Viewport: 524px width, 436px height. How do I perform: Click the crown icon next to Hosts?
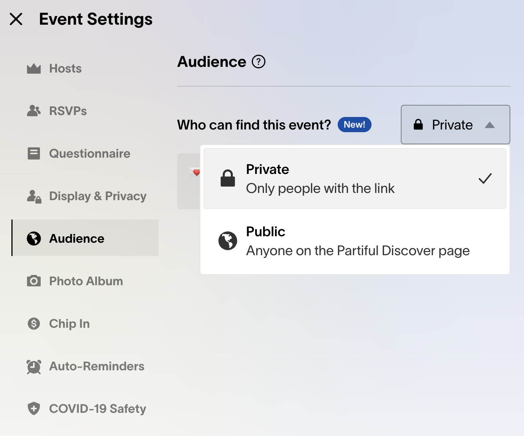click(x=34, y=69)
